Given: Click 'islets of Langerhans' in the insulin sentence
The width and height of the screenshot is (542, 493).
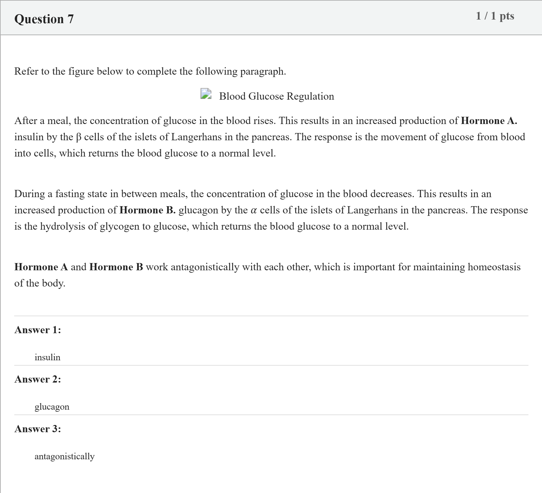Looking at the screenshot, I should [178, 137].
